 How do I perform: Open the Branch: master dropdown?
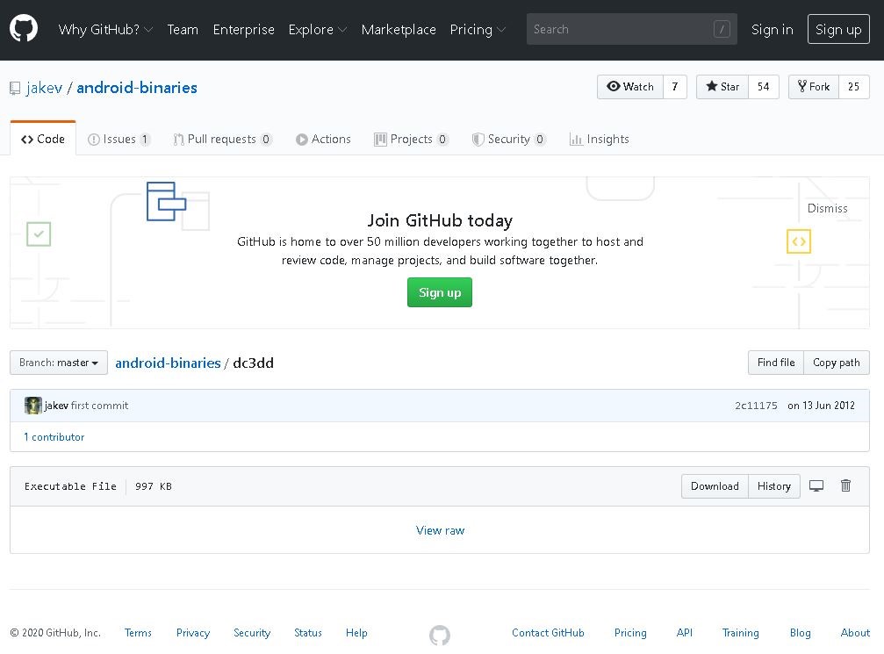[x=59, y=363]
